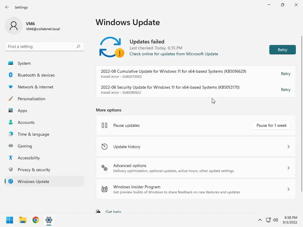Open the Windows Start menu

pyautogui.click(x=9, y=220)
